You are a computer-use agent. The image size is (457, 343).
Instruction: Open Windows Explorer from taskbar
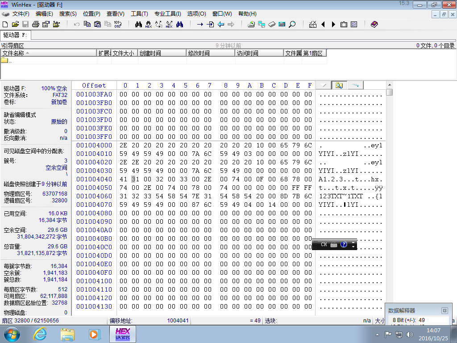(x=67, y=334)
